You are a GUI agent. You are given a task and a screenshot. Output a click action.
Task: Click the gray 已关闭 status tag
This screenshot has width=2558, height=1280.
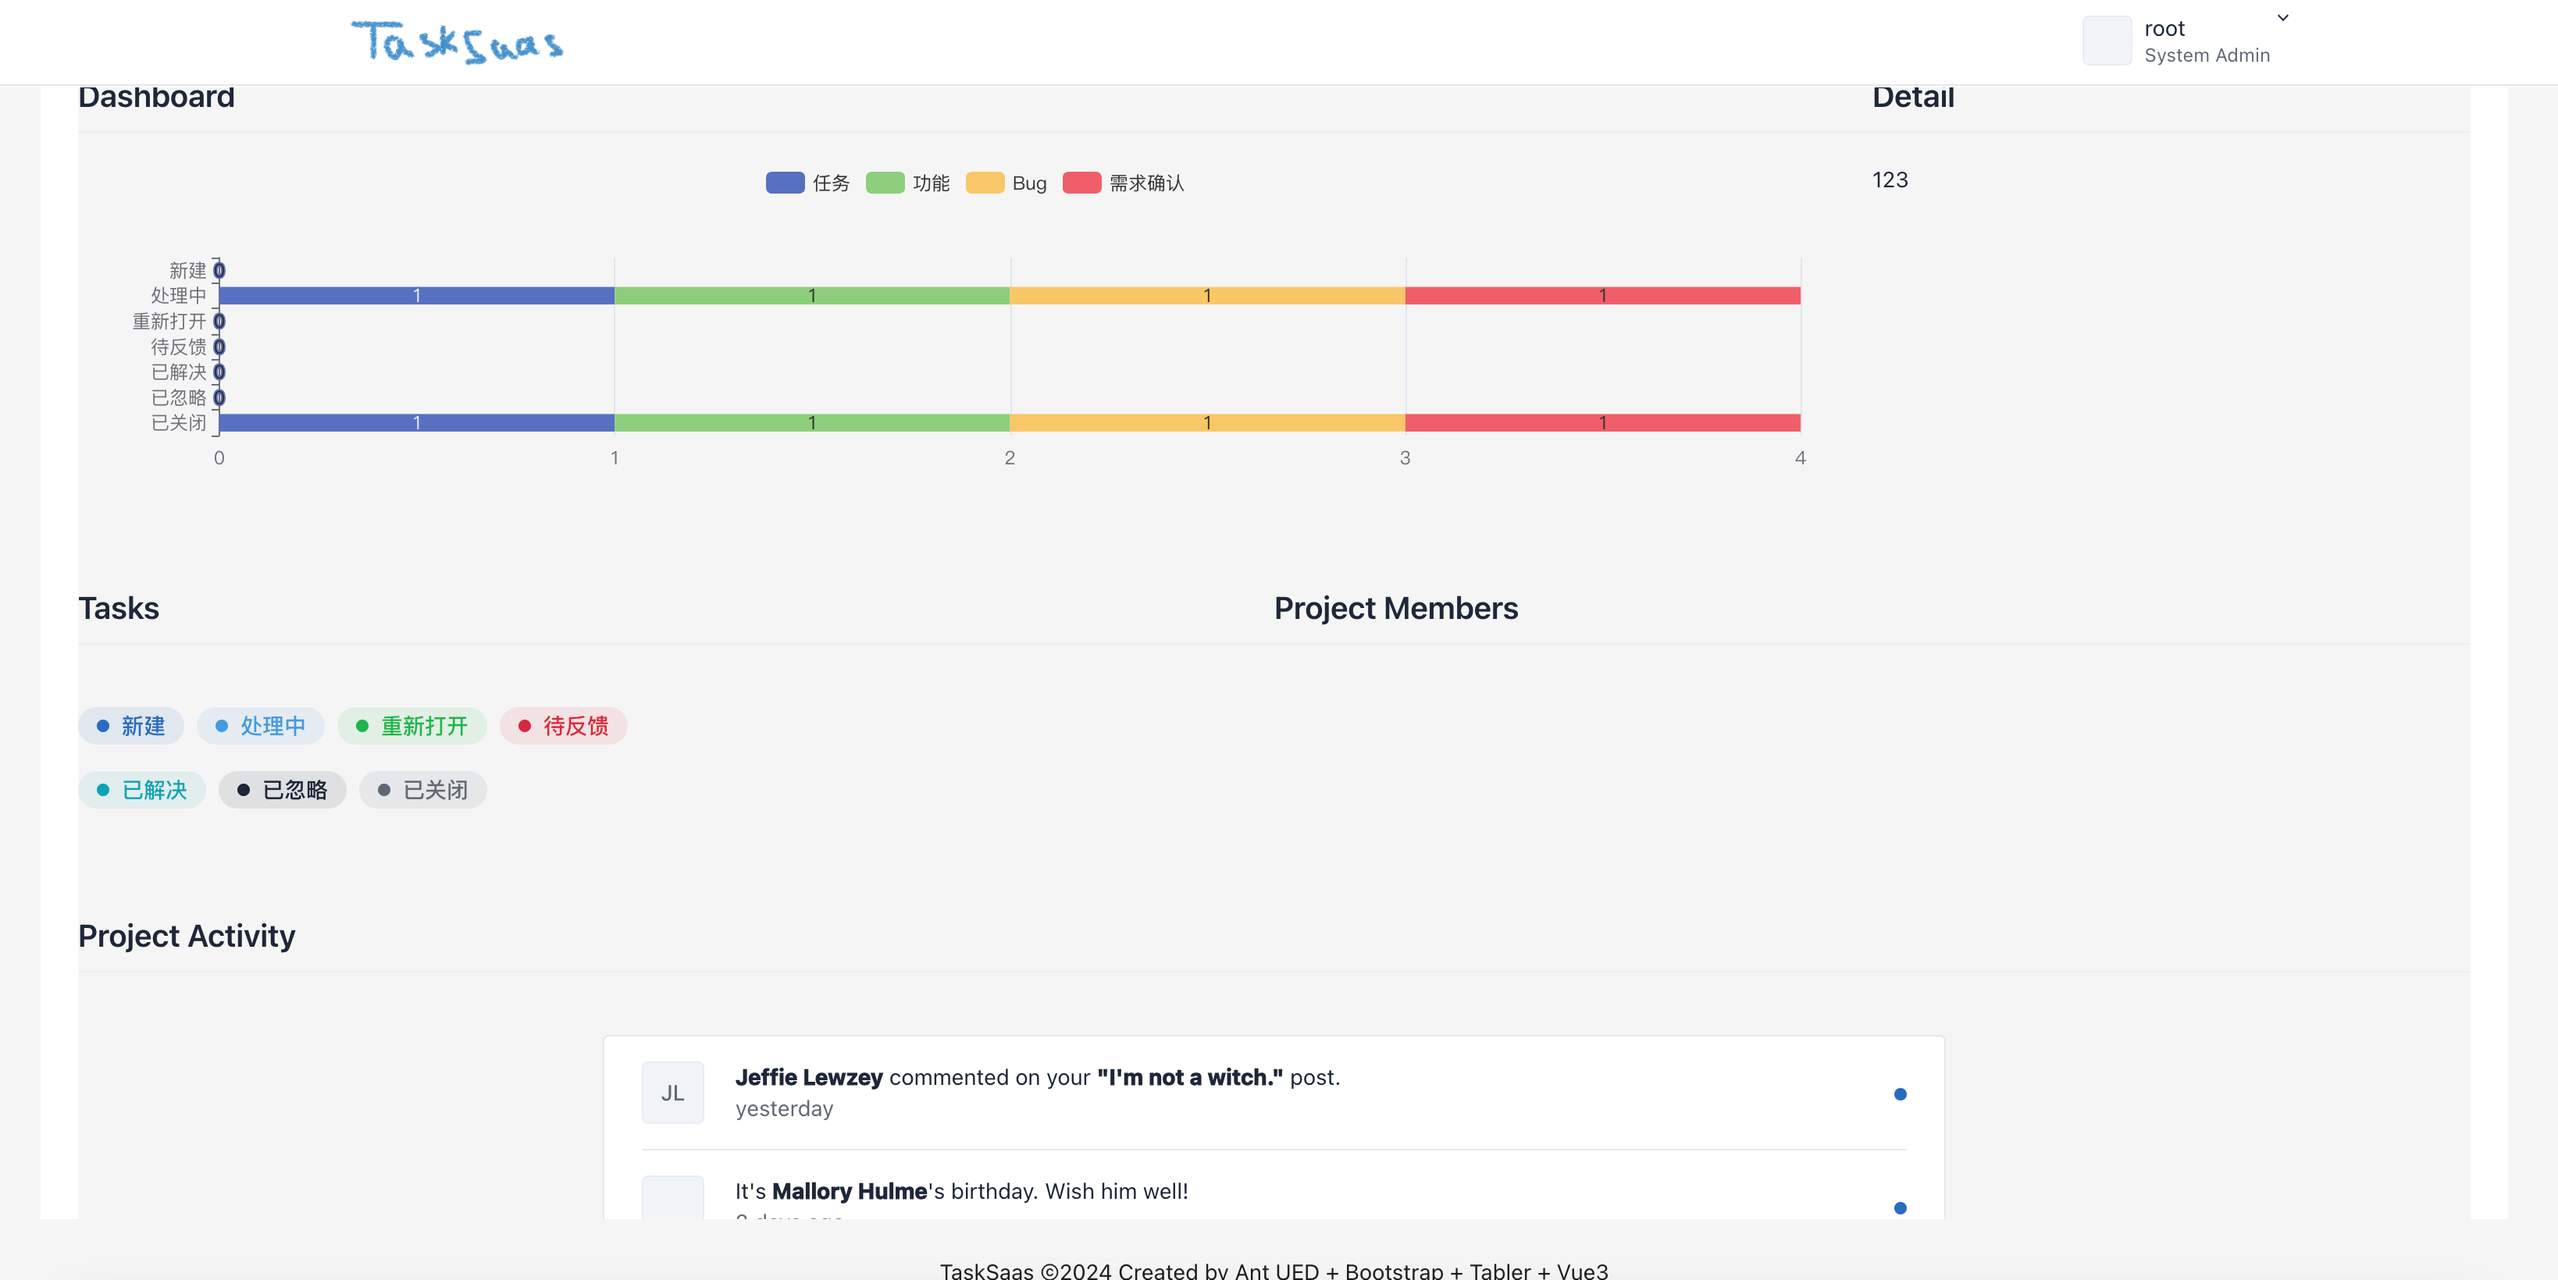tap(423, 790)
